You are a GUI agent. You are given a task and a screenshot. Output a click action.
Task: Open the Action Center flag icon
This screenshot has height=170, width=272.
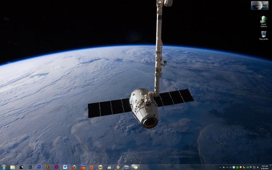(x=251, y=167)
